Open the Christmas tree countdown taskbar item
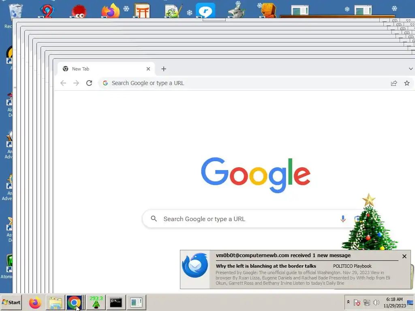Viewport: 415px width, 311px height. (x=96, y=302)
